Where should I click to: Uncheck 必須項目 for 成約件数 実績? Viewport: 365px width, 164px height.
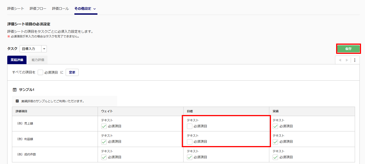(275, 157)
